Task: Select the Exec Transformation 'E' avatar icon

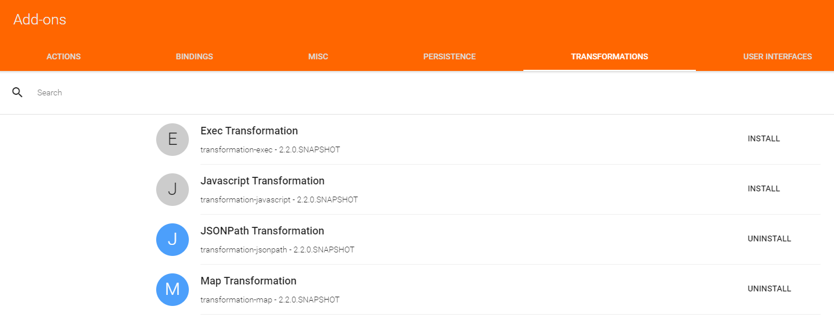Action: [173, 140]
